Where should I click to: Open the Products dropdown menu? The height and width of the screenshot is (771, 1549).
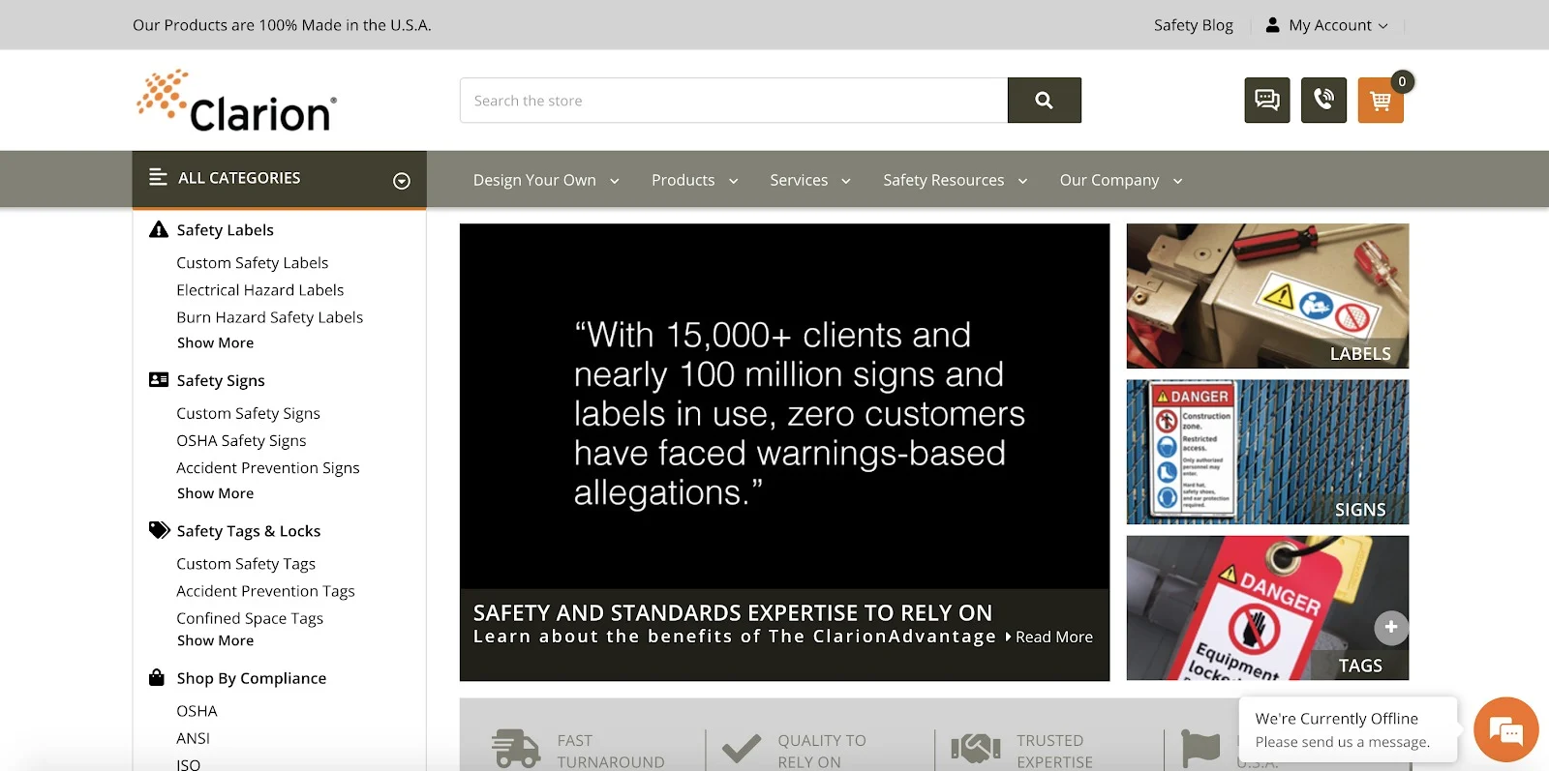tap(695, 180)
